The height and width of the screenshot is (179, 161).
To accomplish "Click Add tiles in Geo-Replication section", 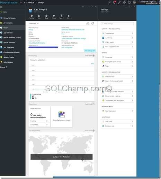I will click(x=90, y=131).
